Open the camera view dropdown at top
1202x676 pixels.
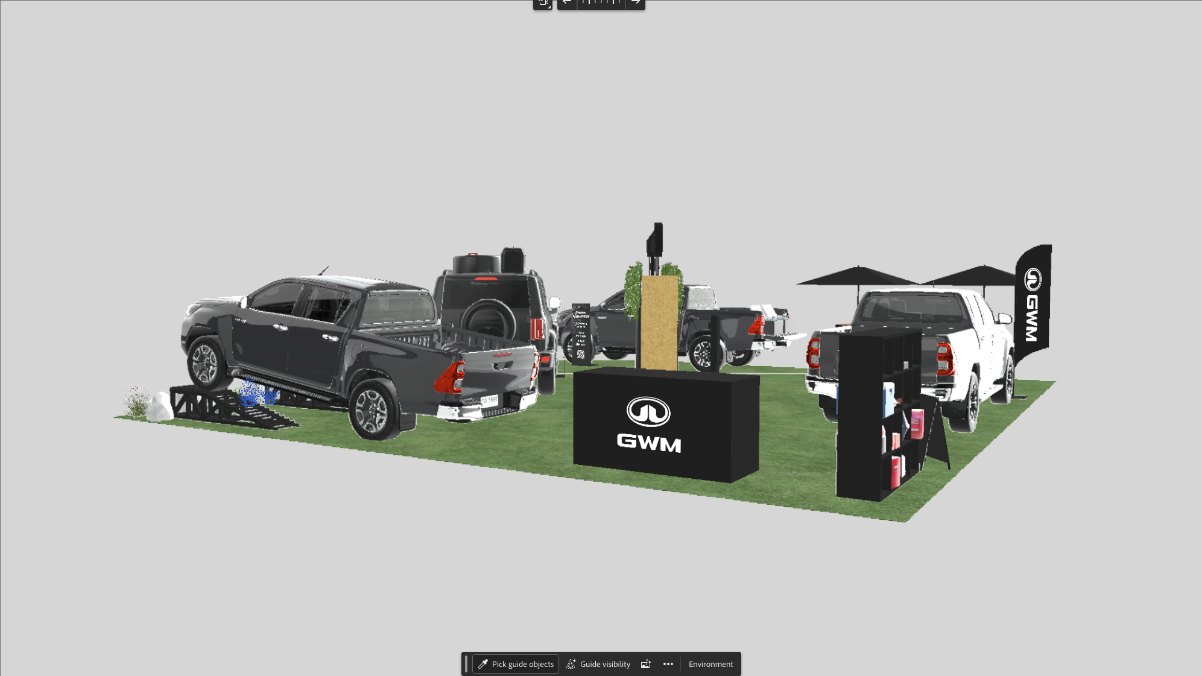(x=542, y=4)
